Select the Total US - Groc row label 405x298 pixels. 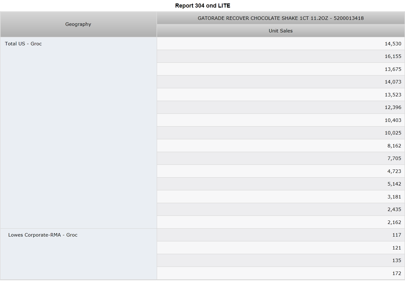point(79,133)
